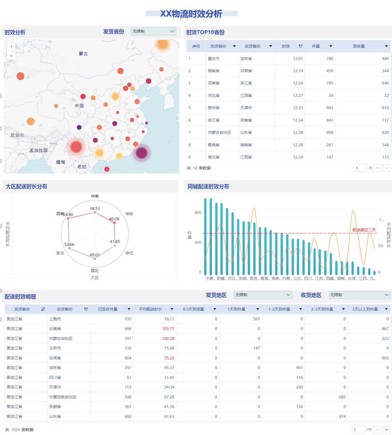Open the 发货省份 dropdown above the map
The width and height of the screenshot is (392, 435).
point(154,32)
